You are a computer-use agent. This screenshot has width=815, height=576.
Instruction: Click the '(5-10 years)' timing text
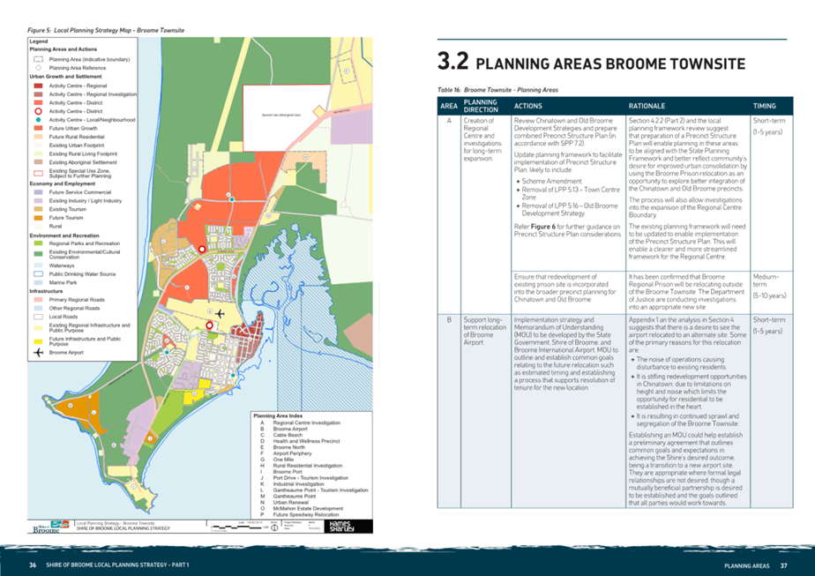coord(769,295)
